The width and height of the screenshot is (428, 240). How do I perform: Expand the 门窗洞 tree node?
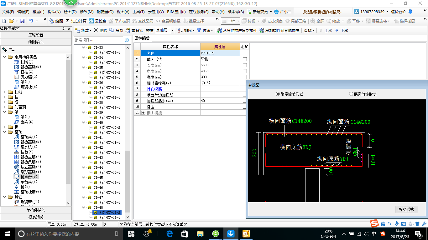(x=5, y=107)
